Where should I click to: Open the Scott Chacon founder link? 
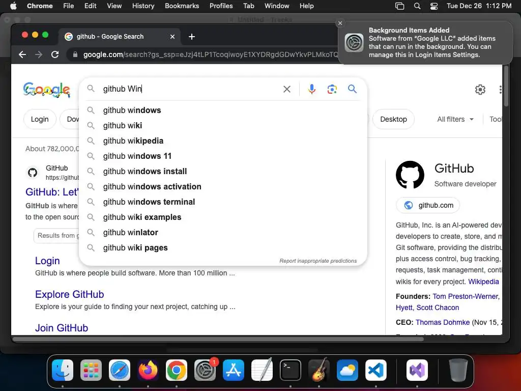438,308
